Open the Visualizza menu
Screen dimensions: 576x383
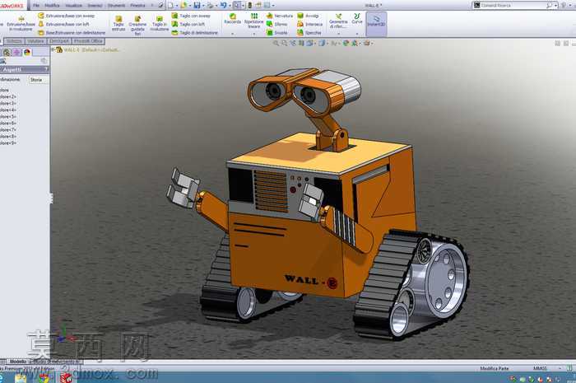73,6
